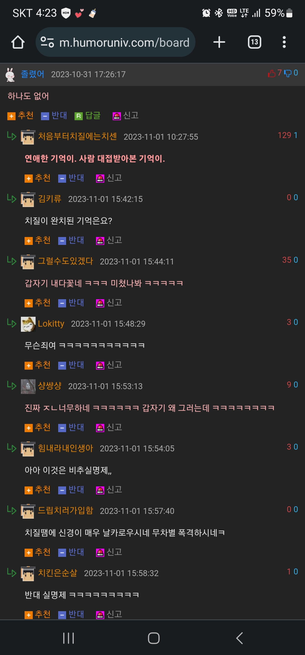This screenshot has height=655, width=305.
Task: Tap the site settings icon in address bar
Action: (47, 42)
